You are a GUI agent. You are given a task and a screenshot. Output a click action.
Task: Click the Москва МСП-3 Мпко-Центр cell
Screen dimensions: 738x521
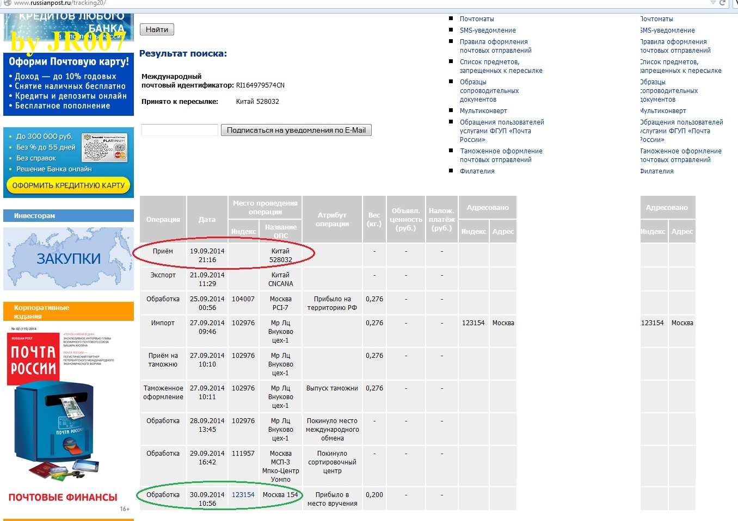(281, 467)
